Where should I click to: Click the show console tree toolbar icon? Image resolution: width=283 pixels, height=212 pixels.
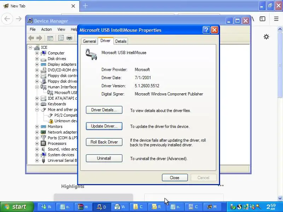coord(50,38)
